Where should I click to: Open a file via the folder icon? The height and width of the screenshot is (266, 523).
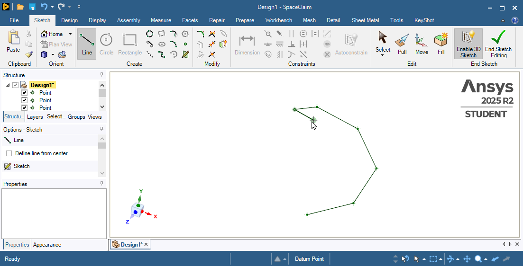coord(20,7)
